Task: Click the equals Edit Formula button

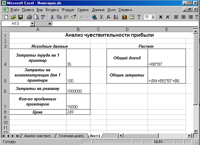Action: click(x=50, y=24)
